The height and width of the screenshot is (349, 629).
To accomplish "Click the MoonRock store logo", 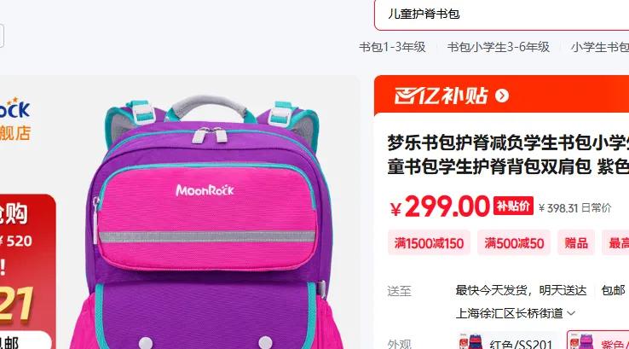I will (14, 108).
